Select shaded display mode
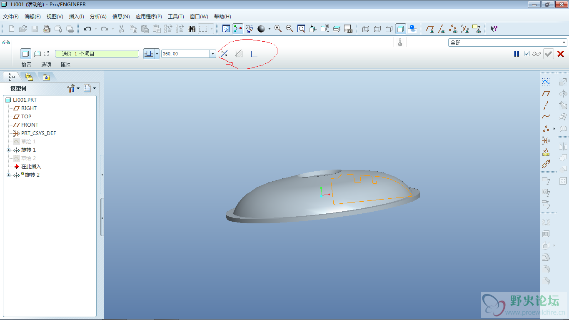 tap(401, 29)
